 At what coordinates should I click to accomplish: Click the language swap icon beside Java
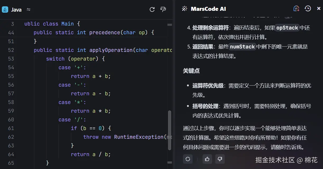tap(28, 9)
